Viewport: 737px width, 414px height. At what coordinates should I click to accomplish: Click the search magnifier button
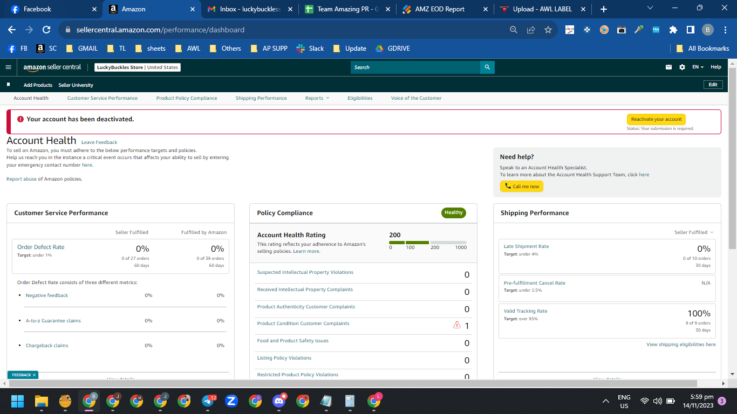tap(487, 67)
